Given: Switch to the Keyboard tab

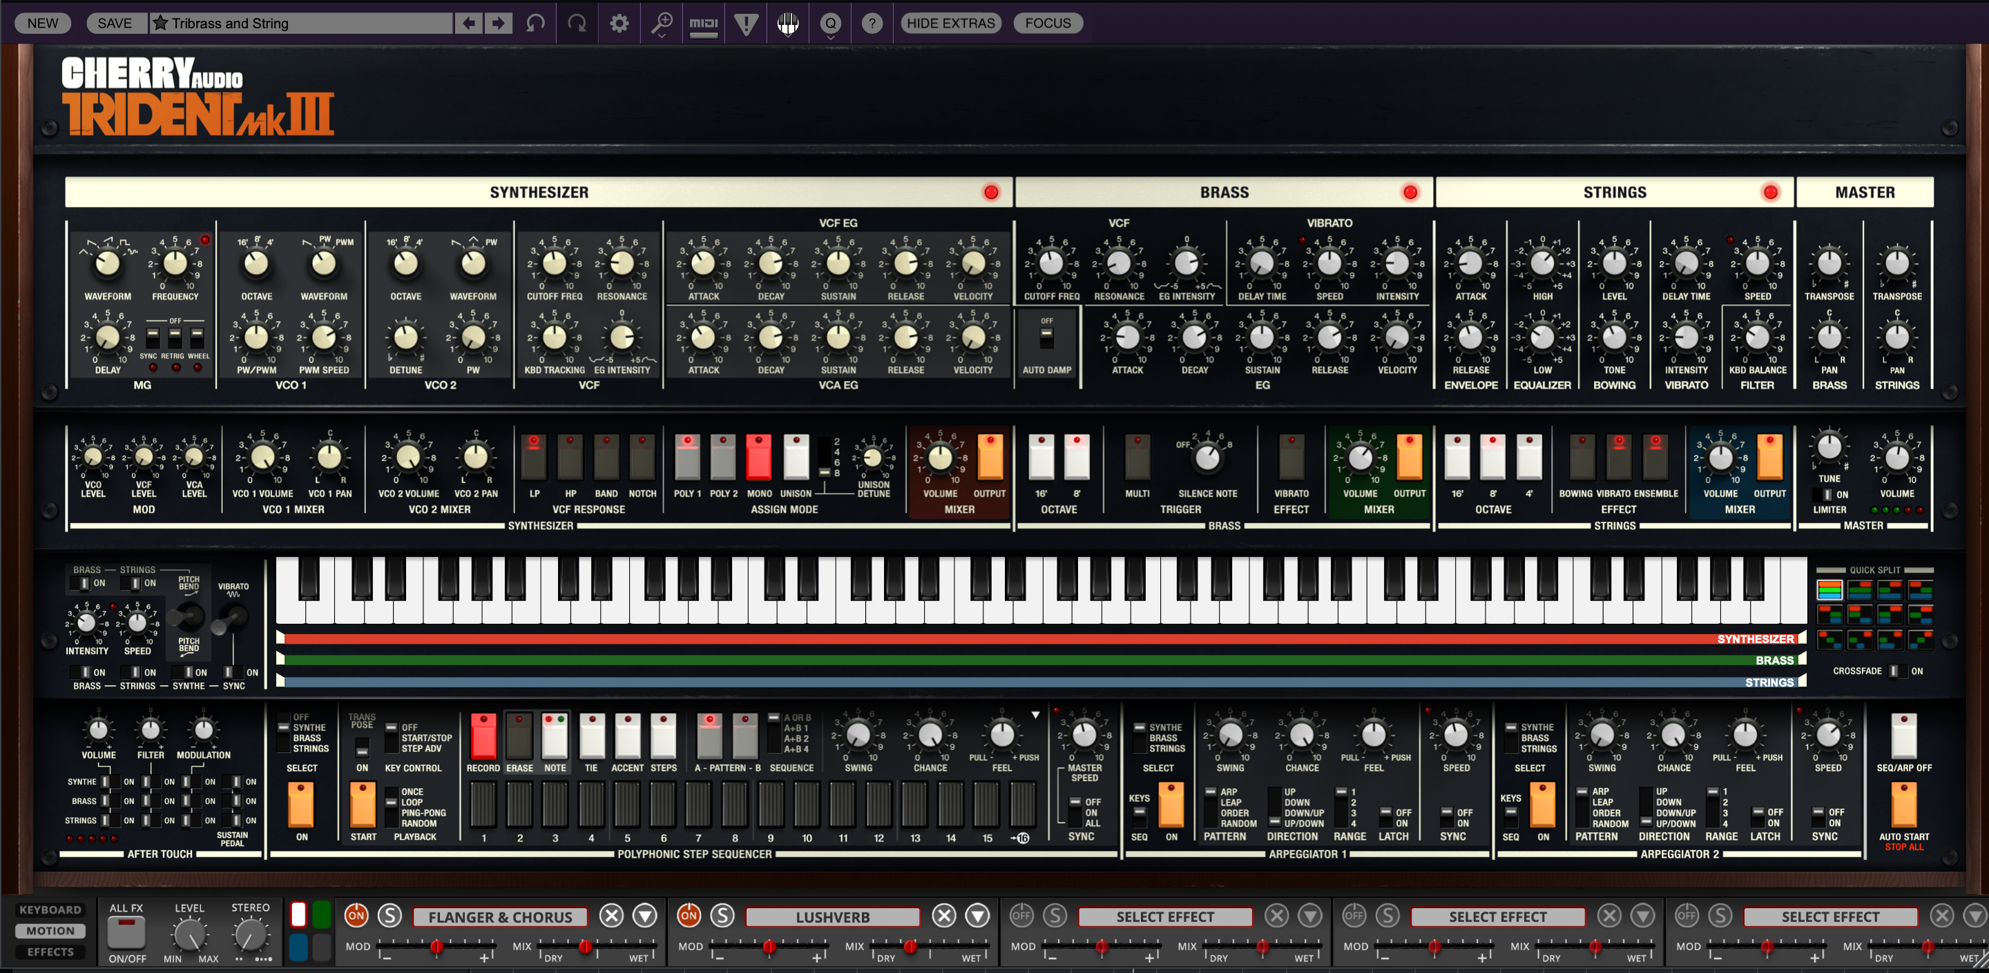Looking at the screenshot, I should pyautogui.click(x=50, y=910).
